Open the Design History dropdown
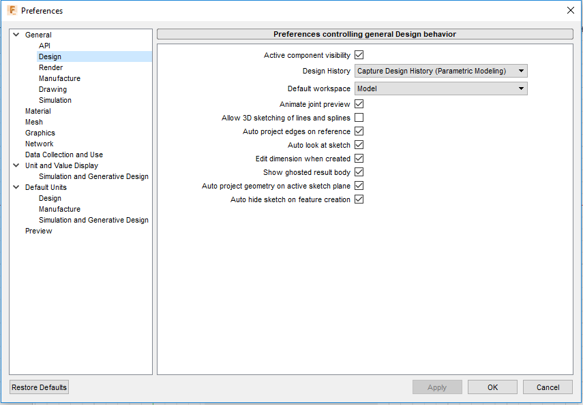This screenshot has width=583, height=405. (x=441, y=71)
